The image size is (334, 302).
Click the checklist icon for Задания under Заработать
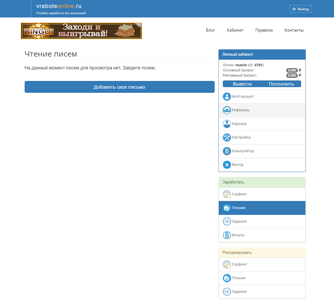(227, 221)
